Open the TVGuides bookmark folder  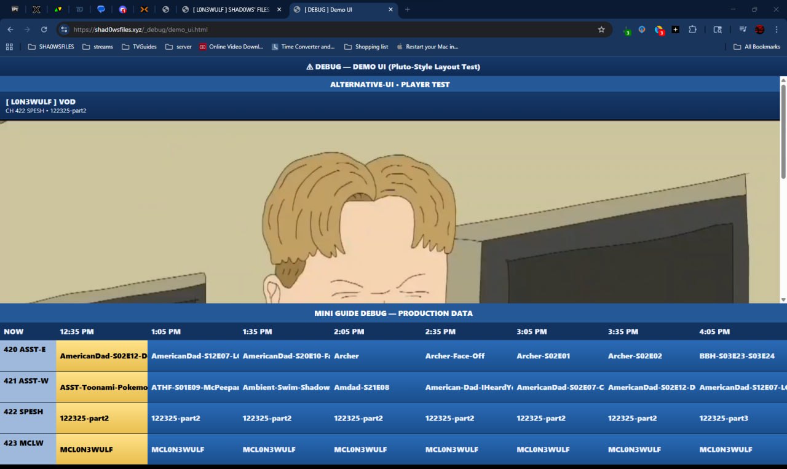(x=139, y=47)
